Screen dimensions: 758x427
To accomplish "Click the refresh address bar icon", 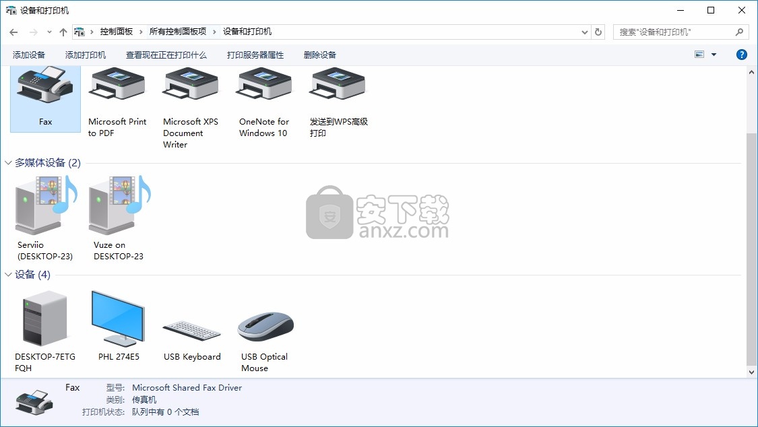I will click(x=598, y=32).
